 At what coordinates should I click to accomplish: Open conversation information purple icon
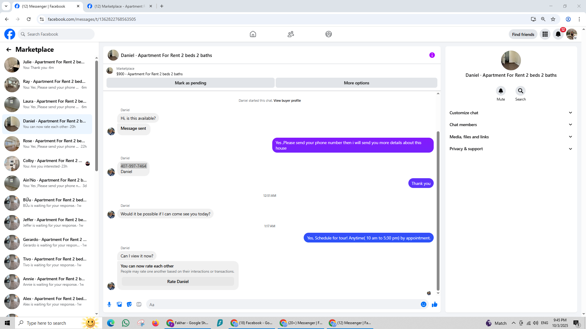432,55
